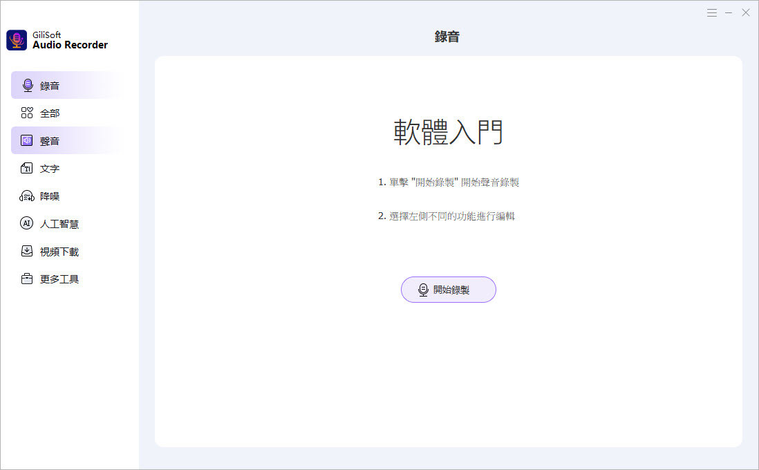This screenshot has height=470, width=759.
Task: Navigate to the 視頻下載 page
Action: (59, 252)
